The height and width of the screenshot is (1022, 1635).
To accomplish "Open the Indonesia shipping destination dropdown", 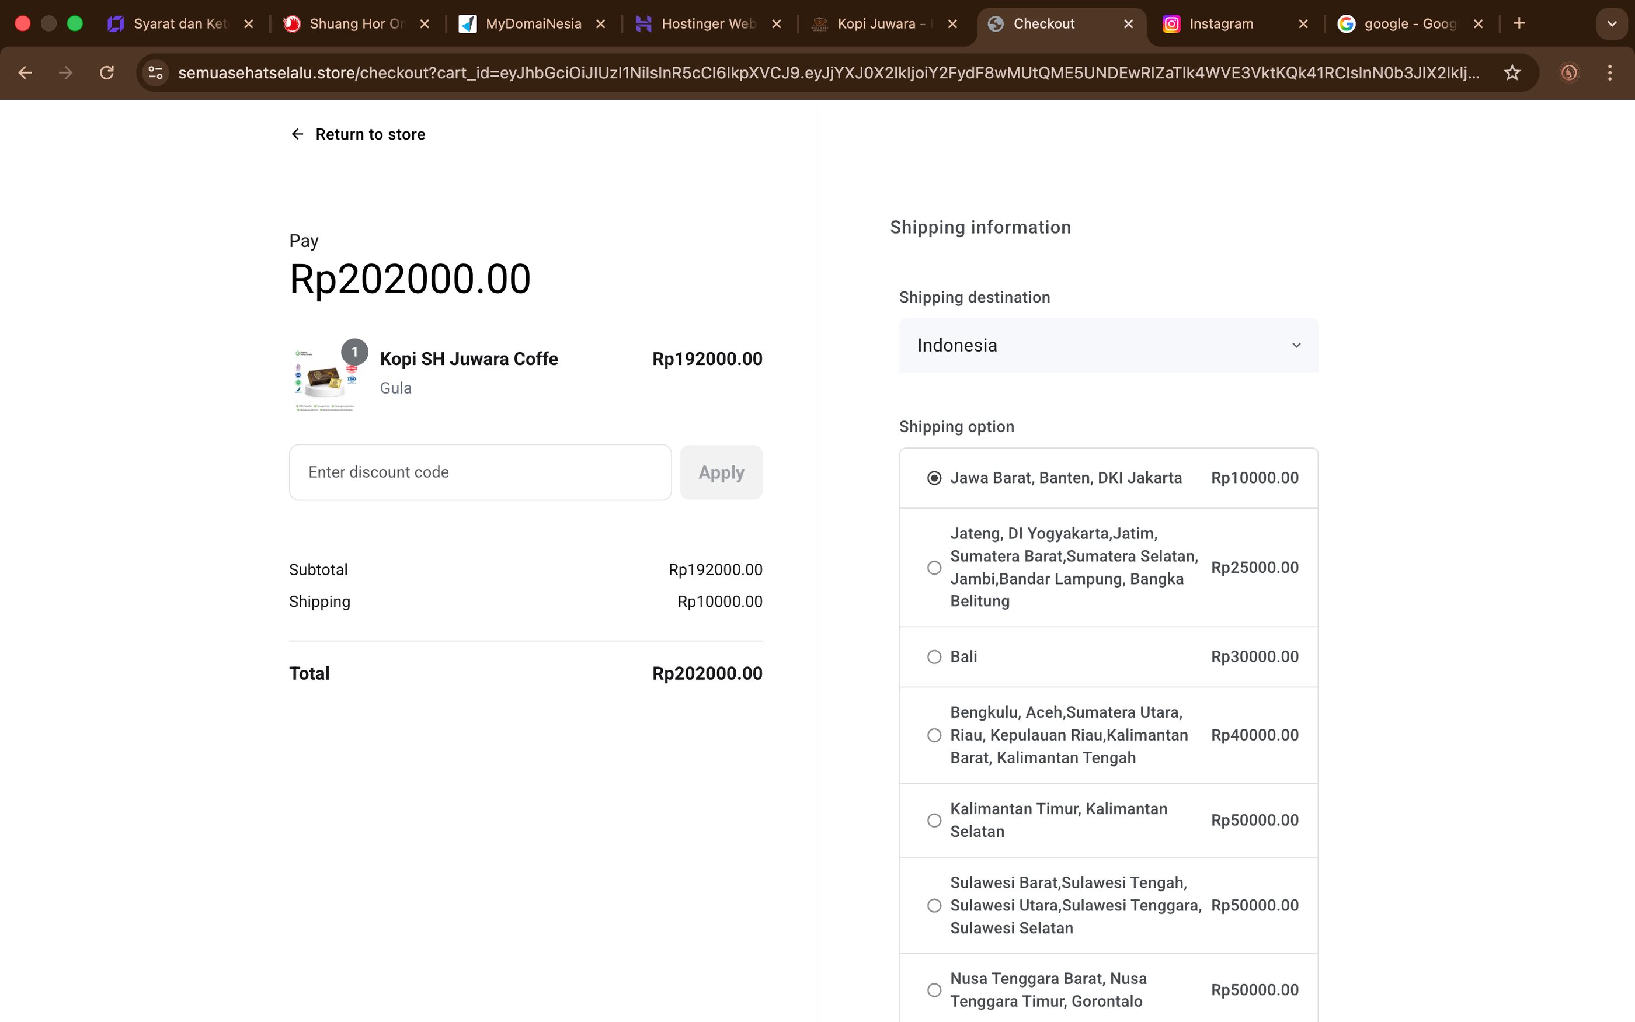I will tap(1108, 345).
